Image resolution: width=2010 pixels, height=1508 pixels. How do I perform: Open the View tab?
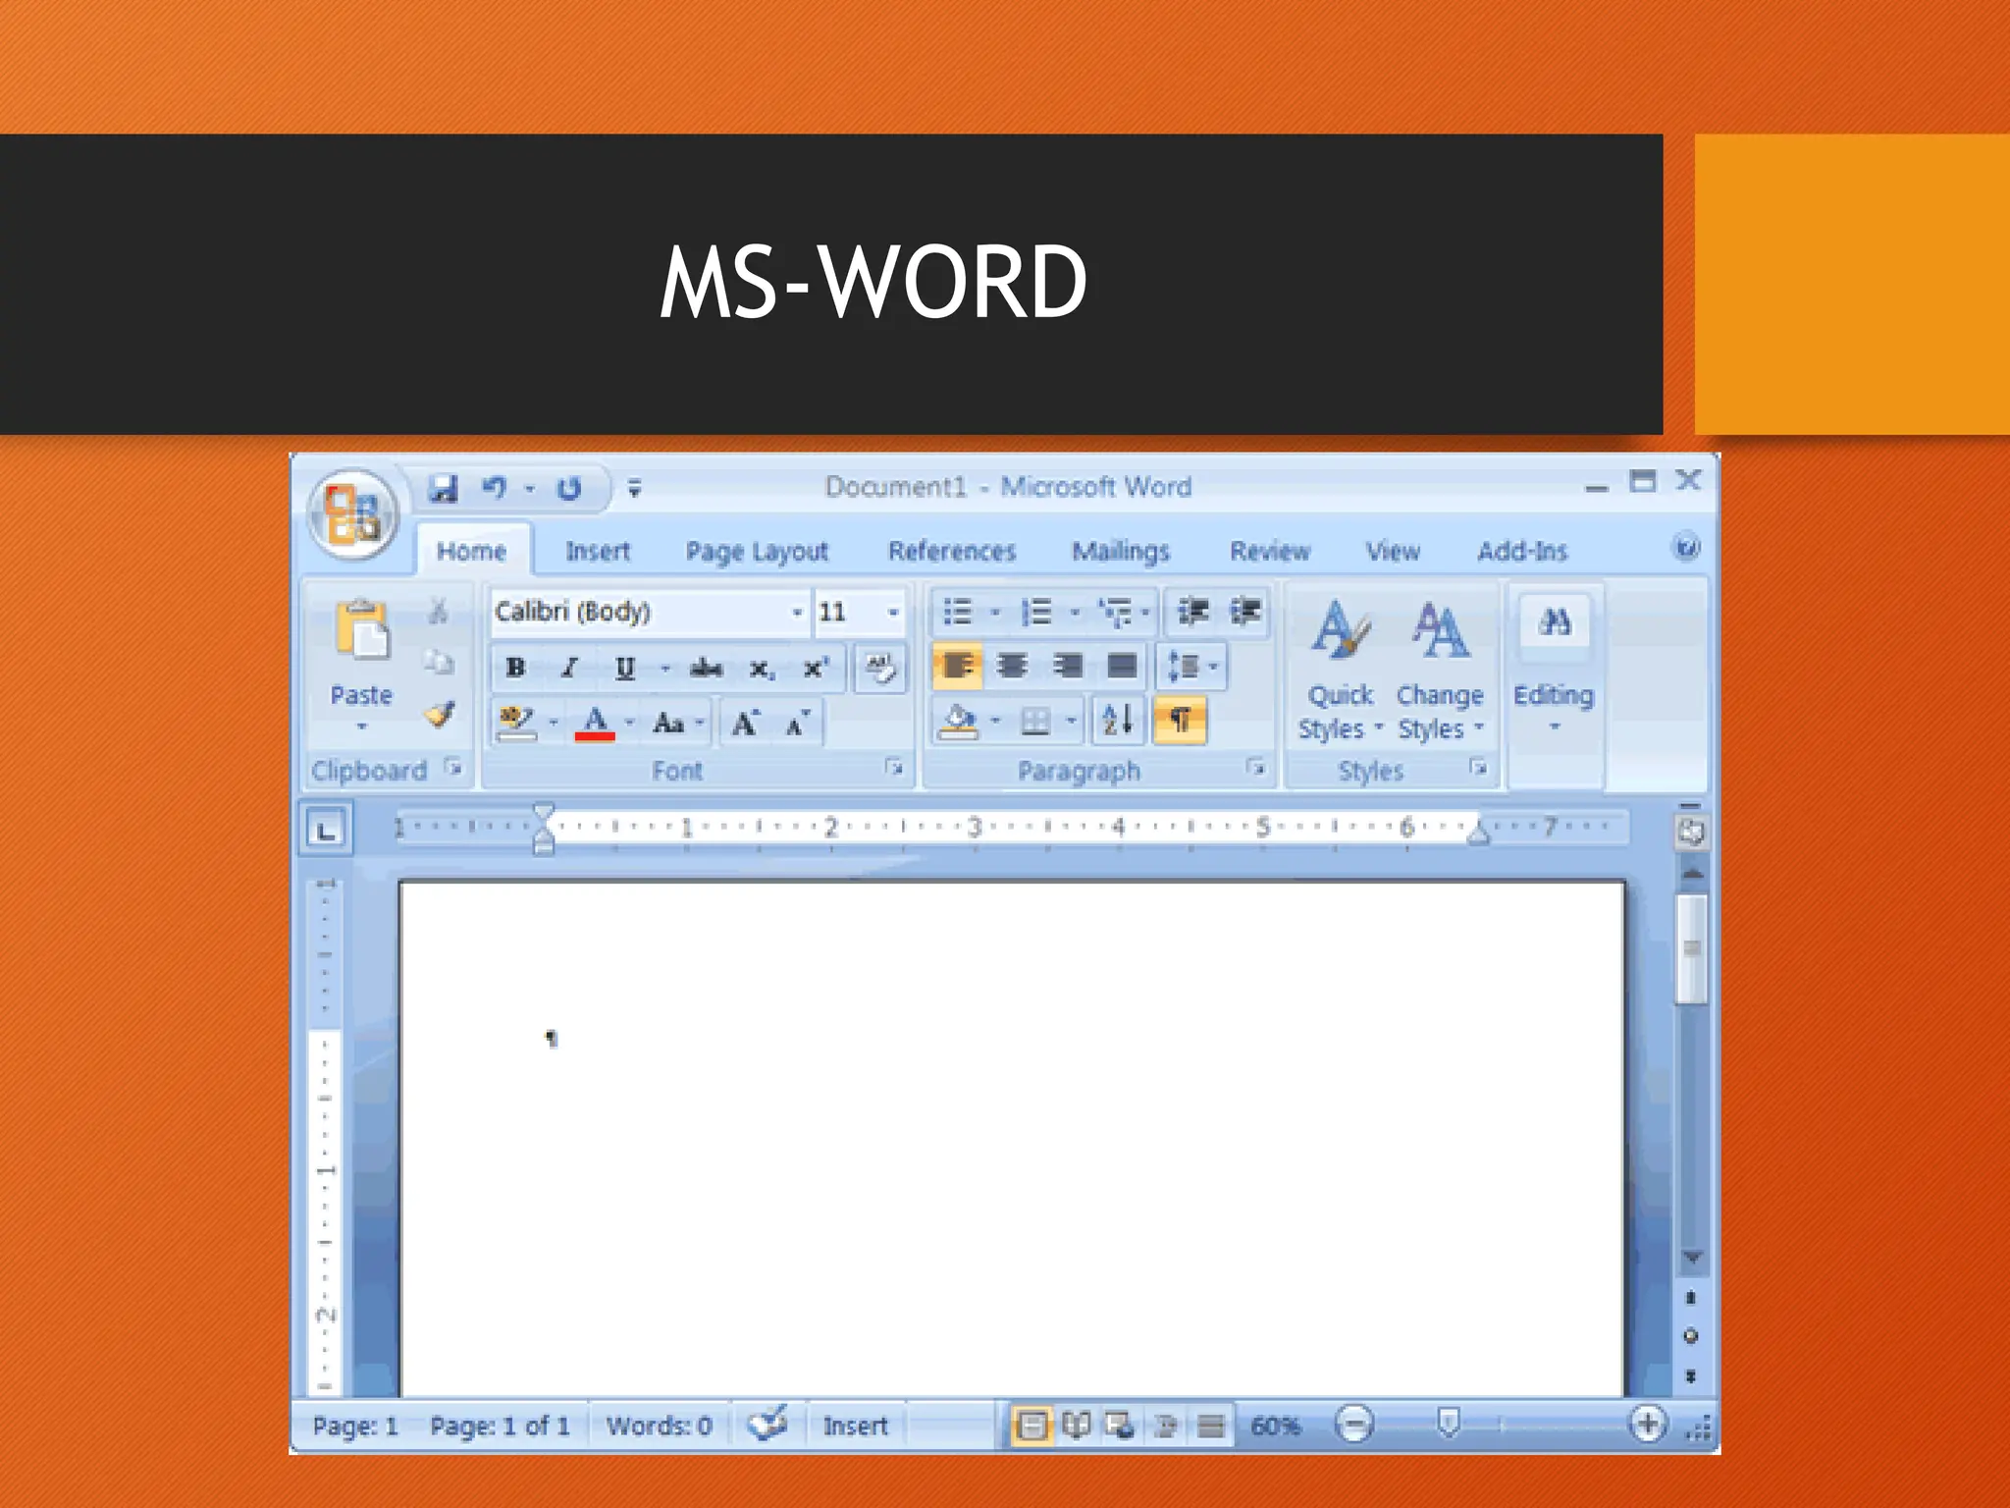click(1393, 551)
